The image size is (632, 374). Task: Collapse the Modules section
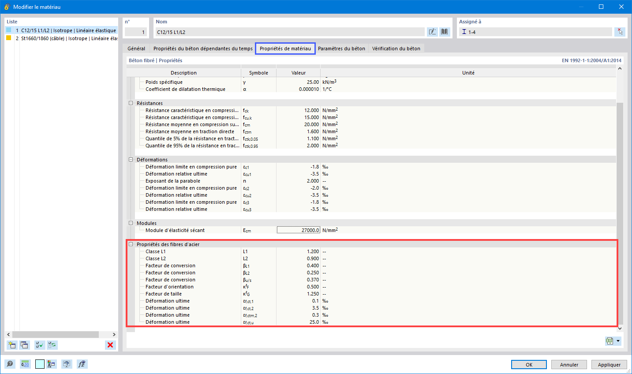coord(130,223)
